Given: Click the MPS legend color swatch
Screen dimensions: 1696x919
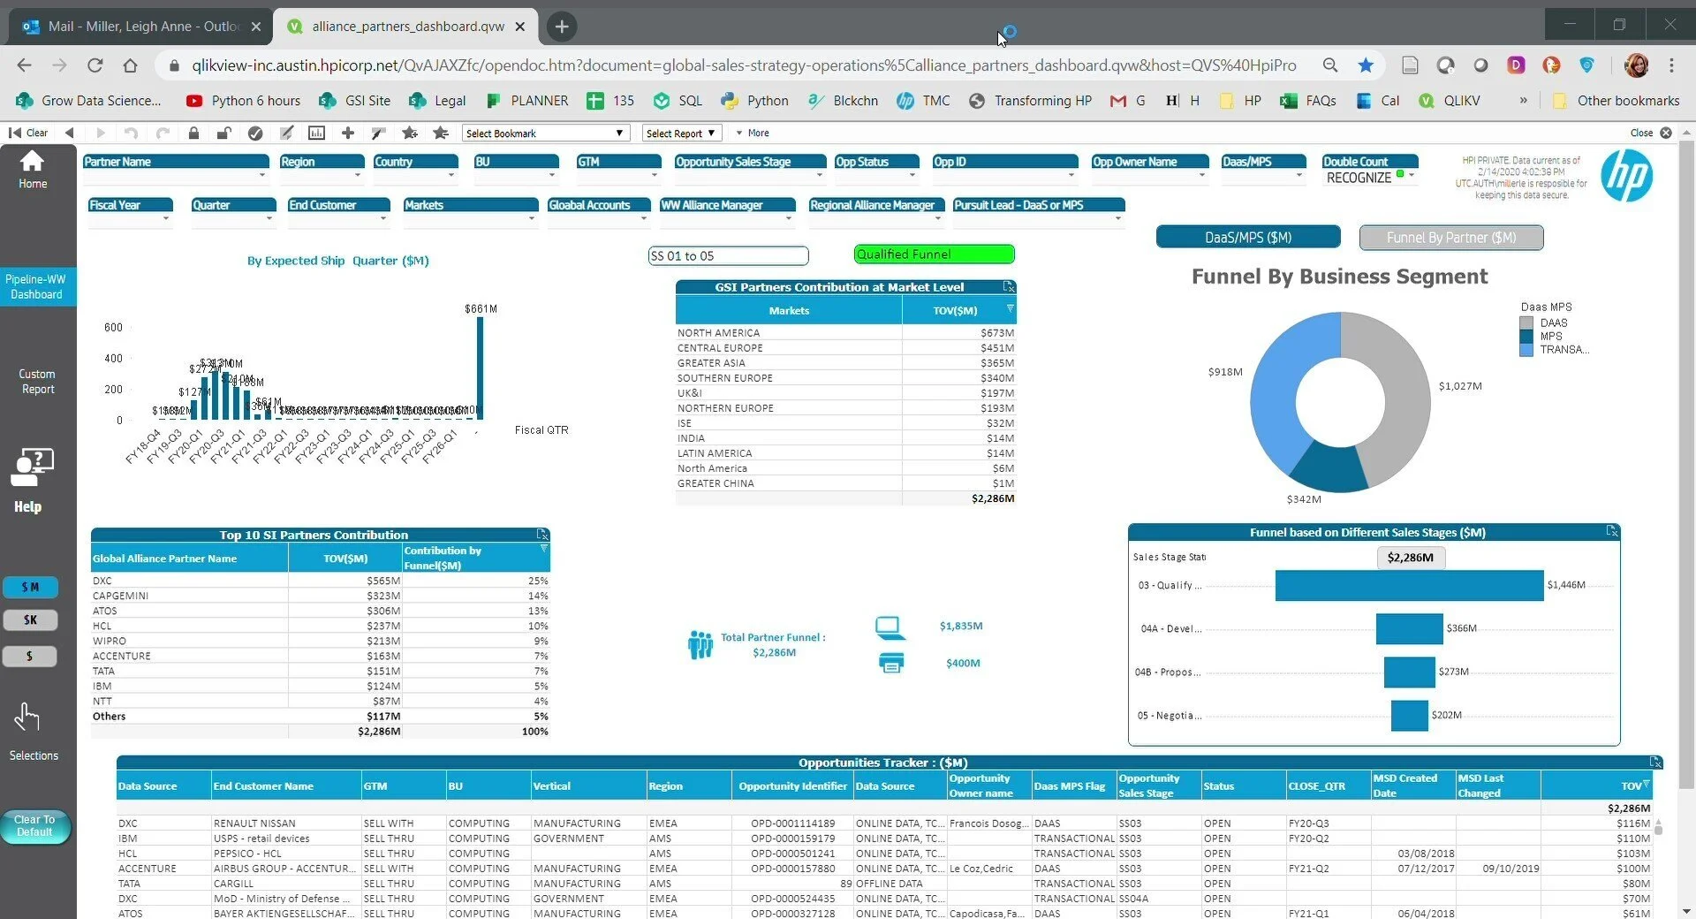Looking at the screenshot, I should pyautogui.click(x=1526, y=337).
